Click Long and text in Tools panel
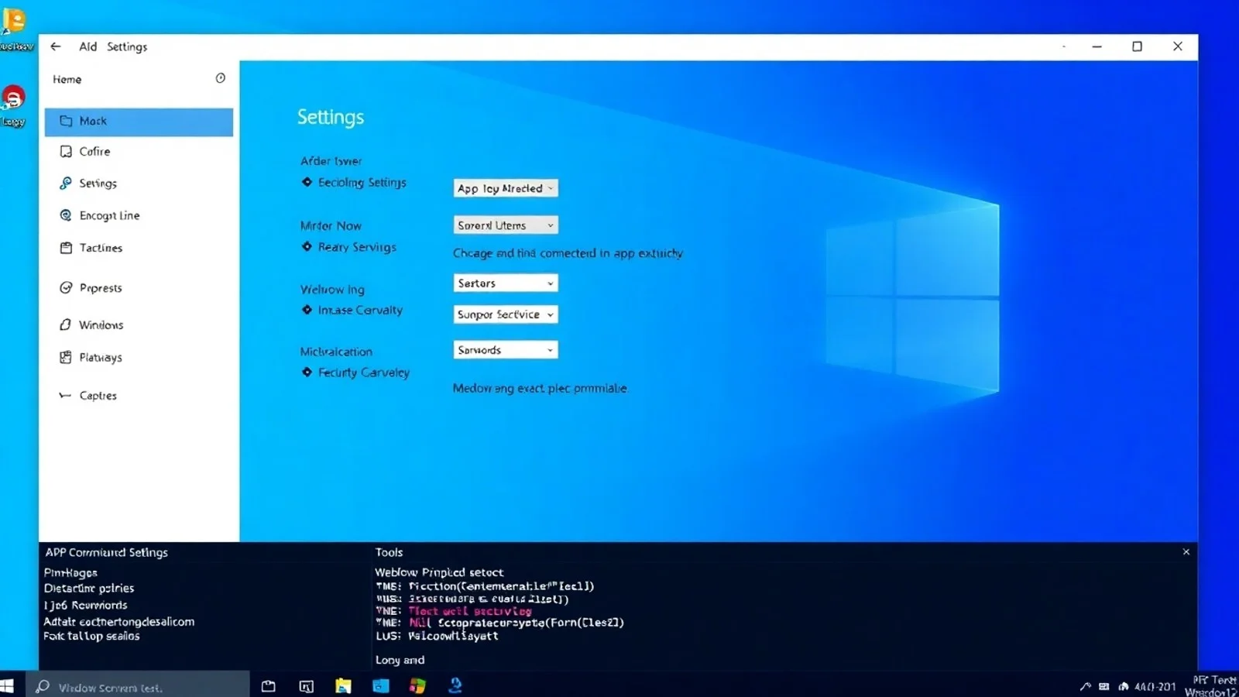 point(400,660)
